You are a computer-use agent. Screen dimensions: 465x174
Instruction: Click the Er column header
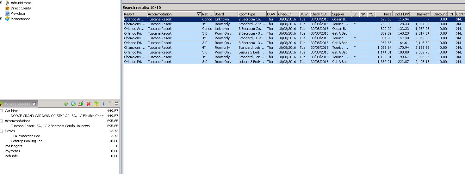pyautogui.click(x=355, y=14)
